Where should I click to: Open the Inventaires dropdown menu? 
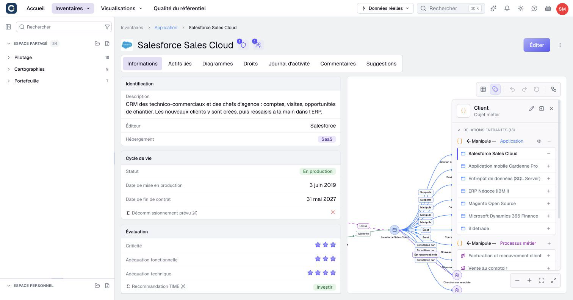coord(73,8)
